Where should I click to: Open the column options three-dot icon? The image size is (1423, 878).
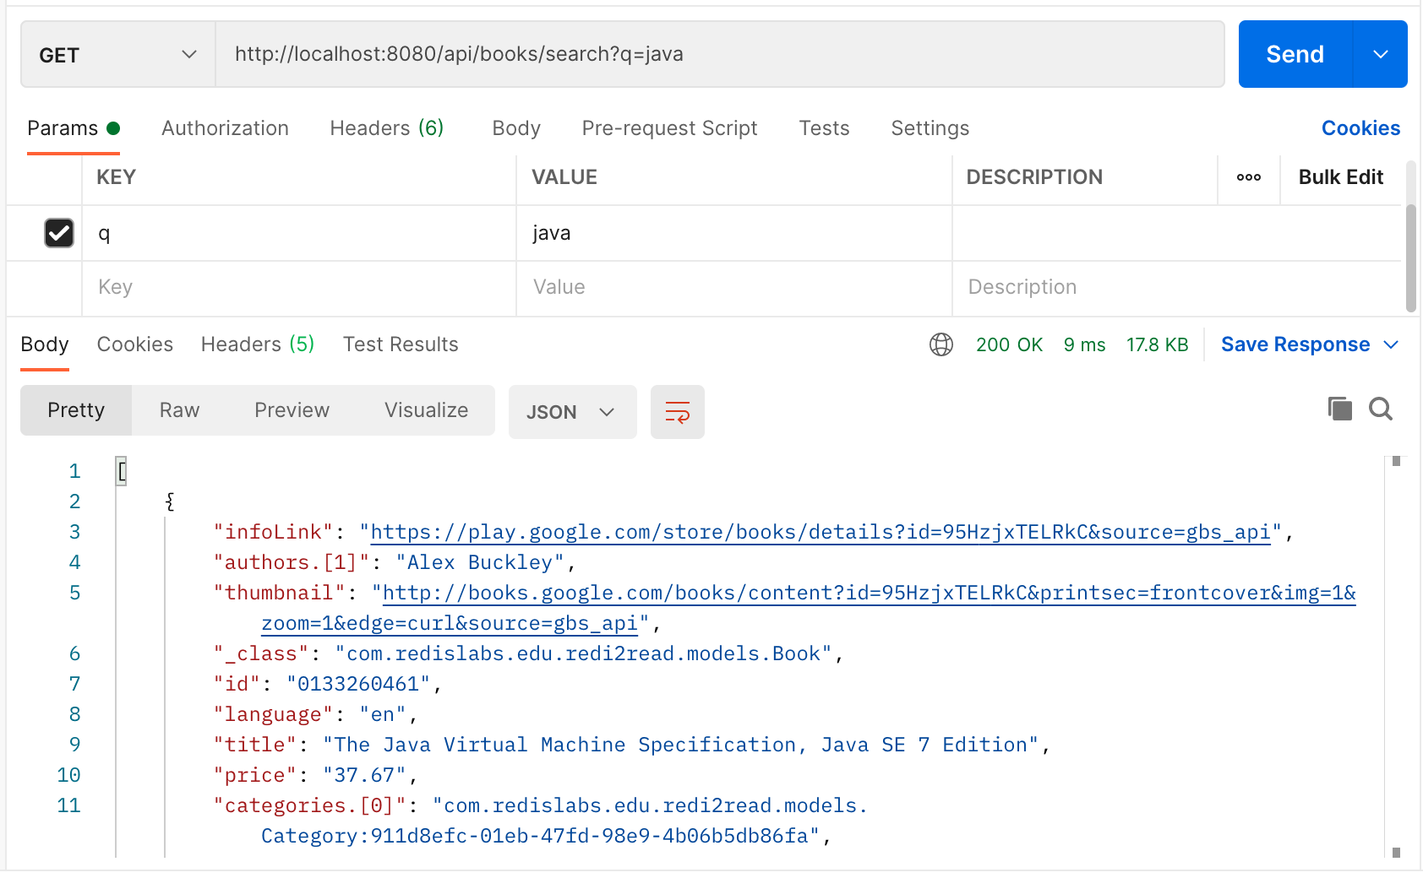[x=1249, y=177]
